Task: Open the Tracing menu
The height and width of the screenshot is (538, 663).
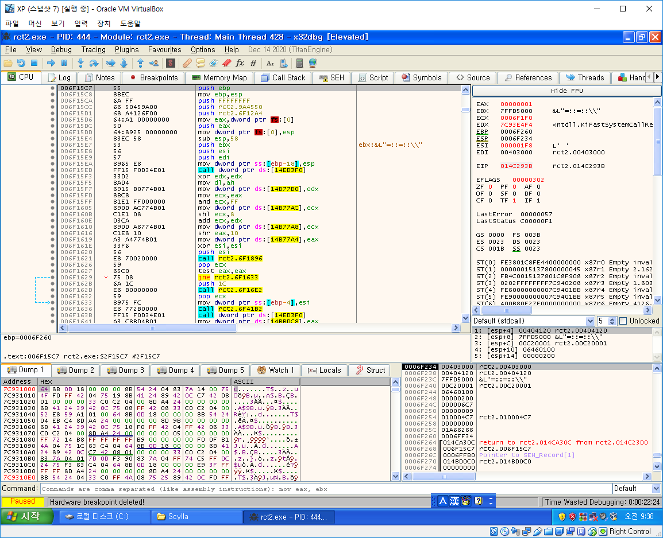Action: [x=94, y=50]
